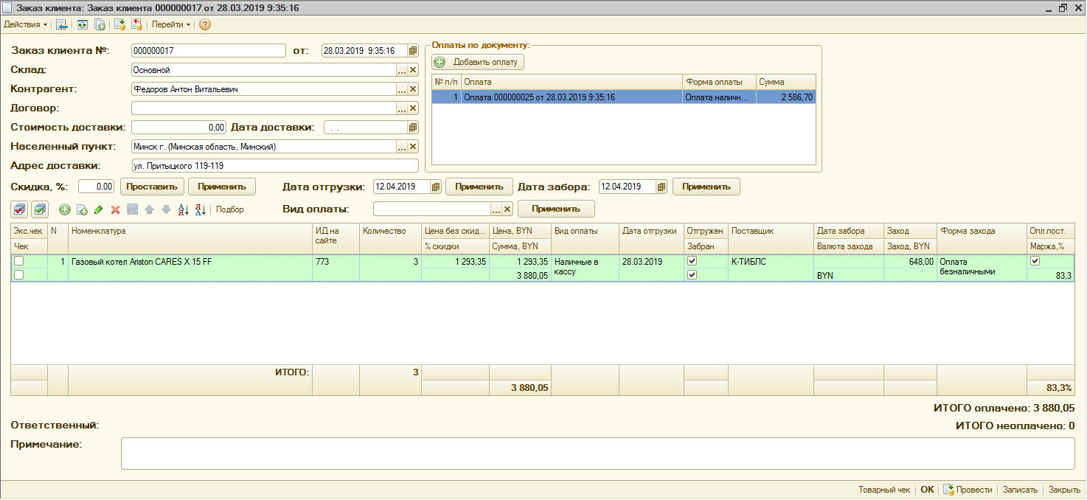Sort table rows descending Я-А
Screen dimensions: 1087x500
pyautogui.click(x=200, y=209)
